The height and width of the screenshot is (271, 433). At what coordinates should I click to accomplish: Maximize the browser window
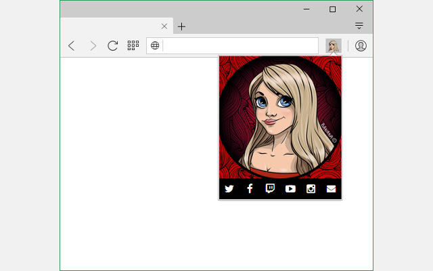pos(332,9)
